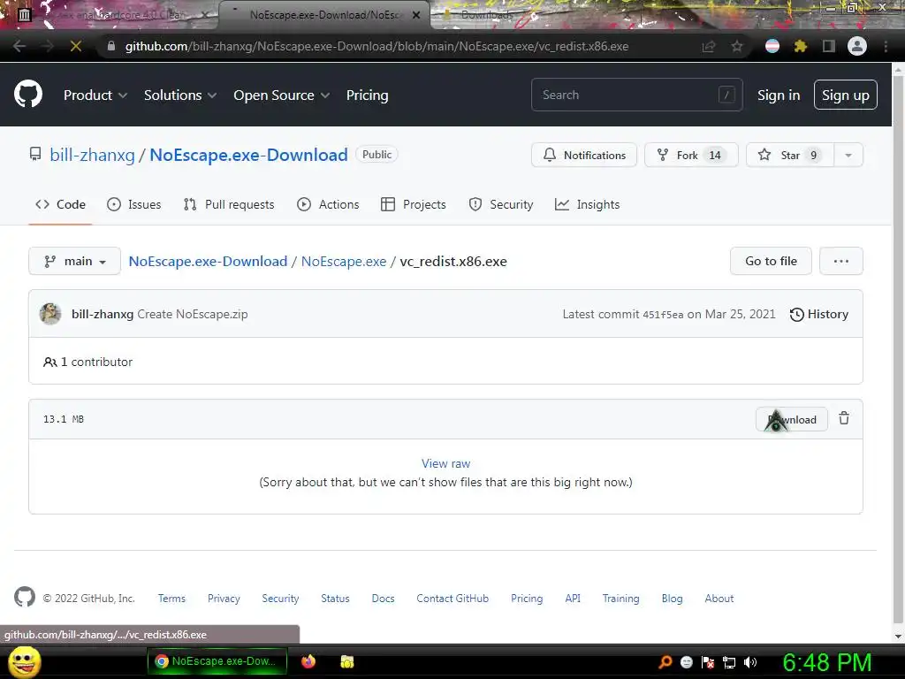Click the browser address bar URL
Viewport: 905px width, 679px height.
tap(376, 46)
